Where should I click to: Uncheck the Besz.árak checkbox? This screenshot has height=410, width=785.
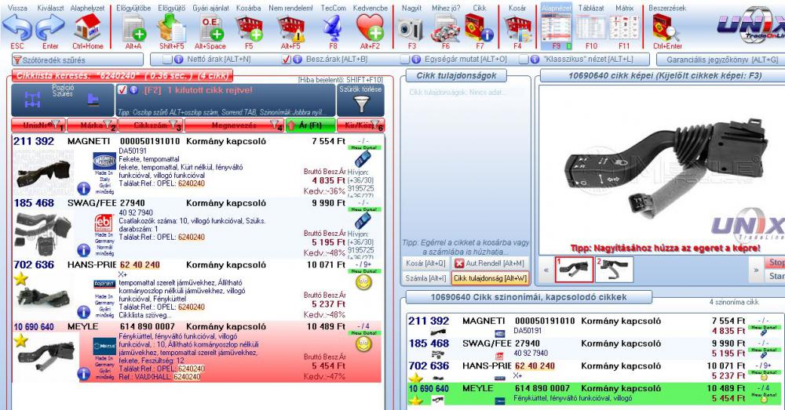[288, 60]
